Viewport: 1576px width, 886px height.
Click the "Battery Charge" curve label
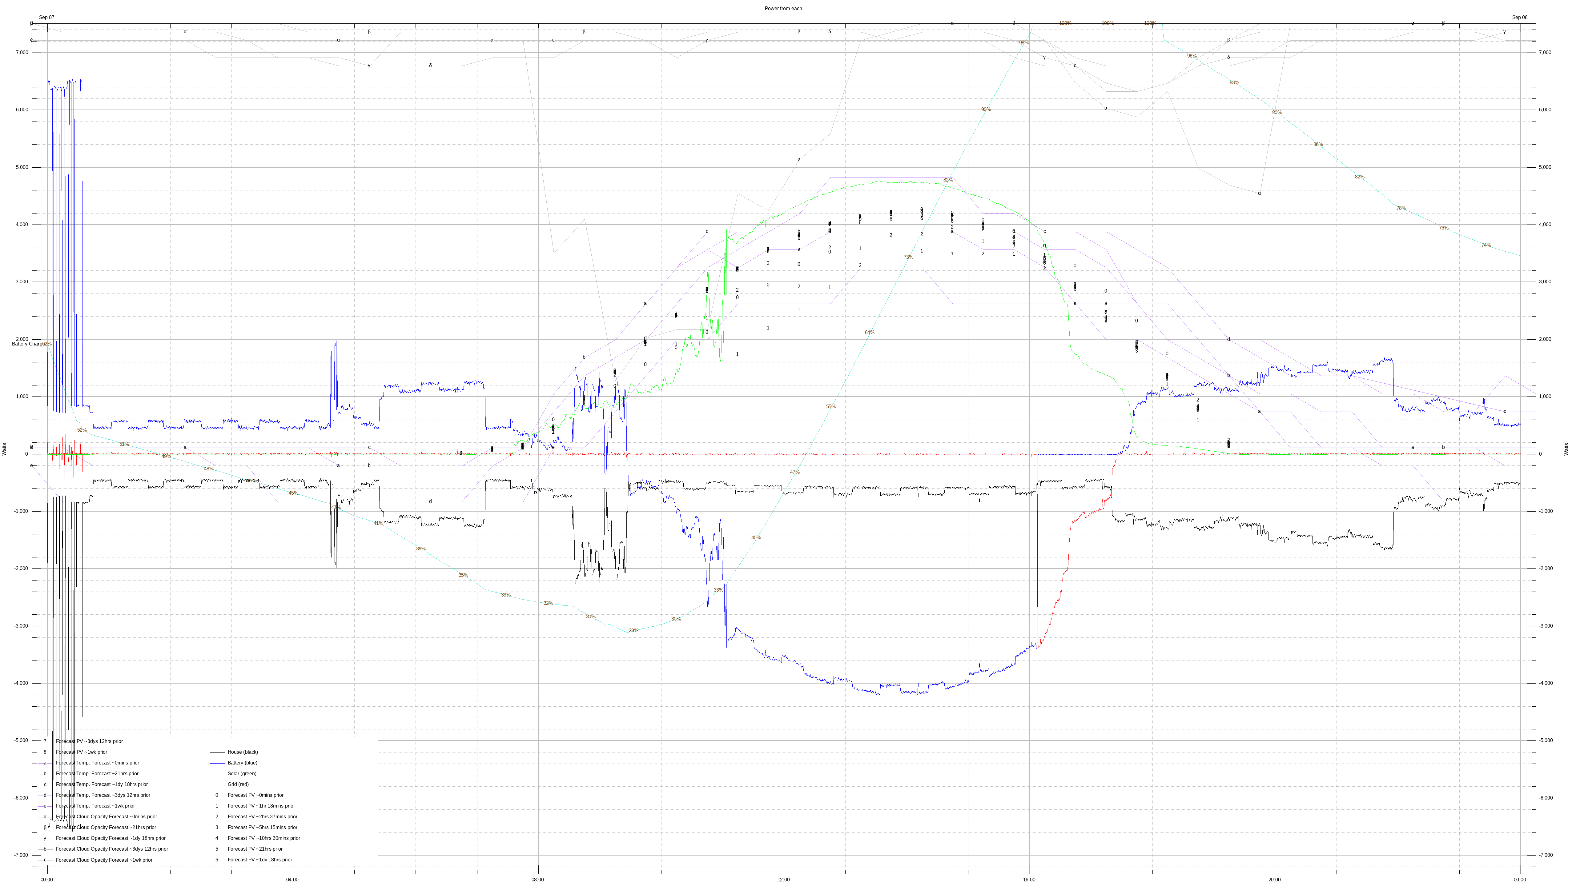tap(28, 344)
